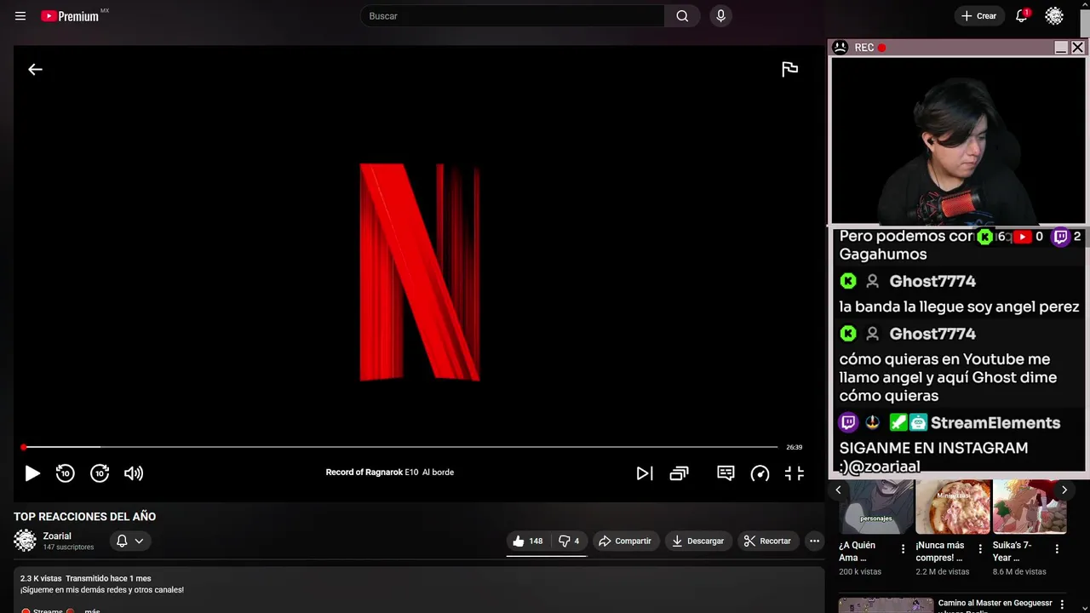Focus the Buscar search field

tap(513, 16)
